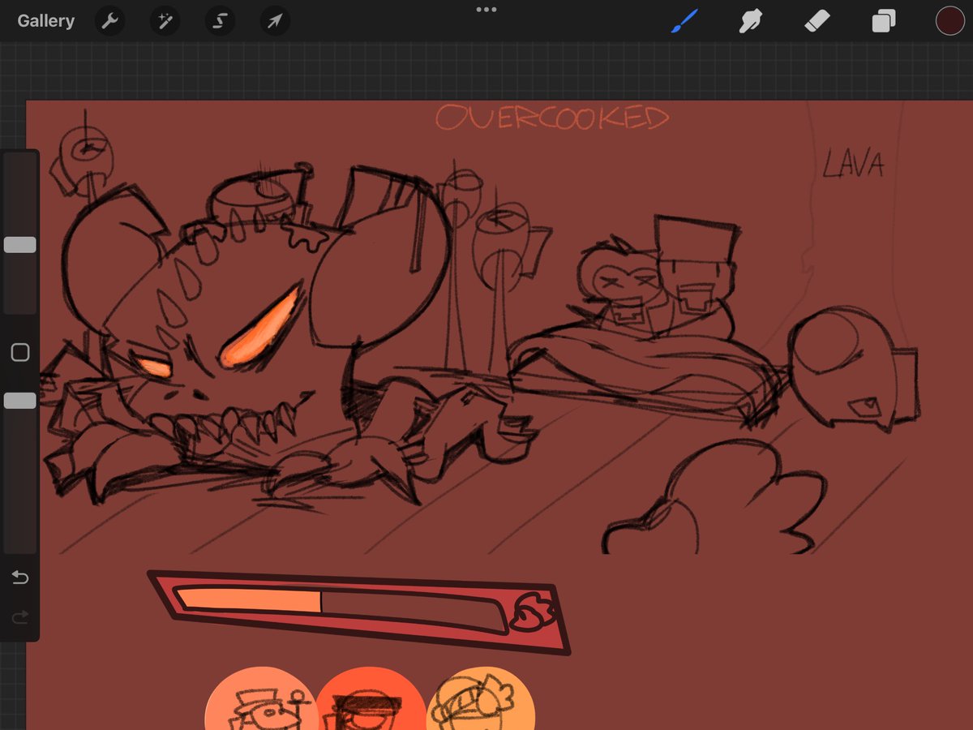Select the Eraser tool
The height and width of the screenshot is (730, 973).
click(x=817, y=20)
